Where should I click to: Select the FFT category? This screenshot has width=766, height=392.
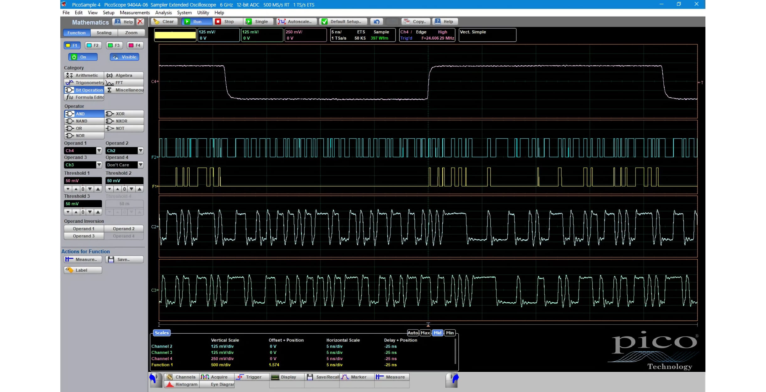pyautogui.click(x=124, y=82)
